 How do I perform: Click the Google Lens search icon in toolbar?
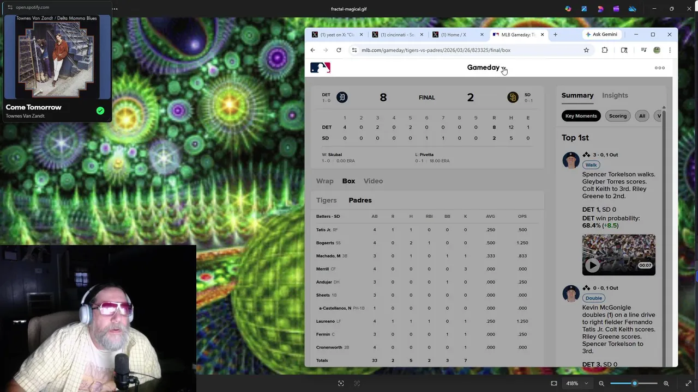(x=624, y=50)
